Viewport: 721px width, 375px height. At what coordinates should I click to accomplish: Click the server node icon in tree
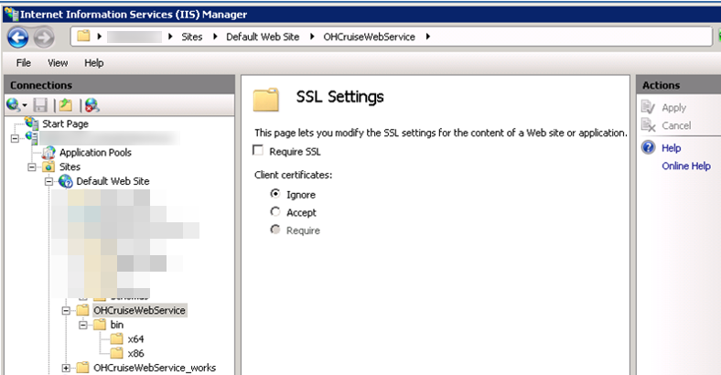pyautogui.click(x=32, y=137)
